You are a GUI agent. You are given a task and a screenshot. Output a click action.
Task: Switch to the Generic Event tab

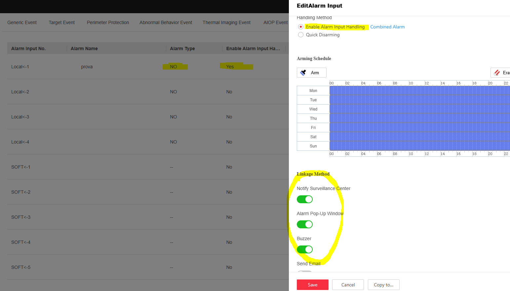click(22, 22)
